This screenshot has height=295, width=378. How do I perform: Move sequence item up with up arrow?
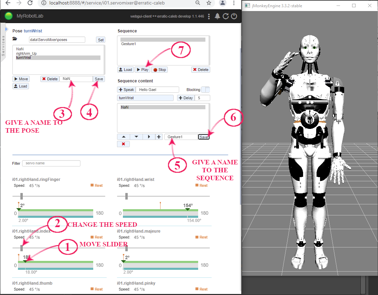coord(123,137)
